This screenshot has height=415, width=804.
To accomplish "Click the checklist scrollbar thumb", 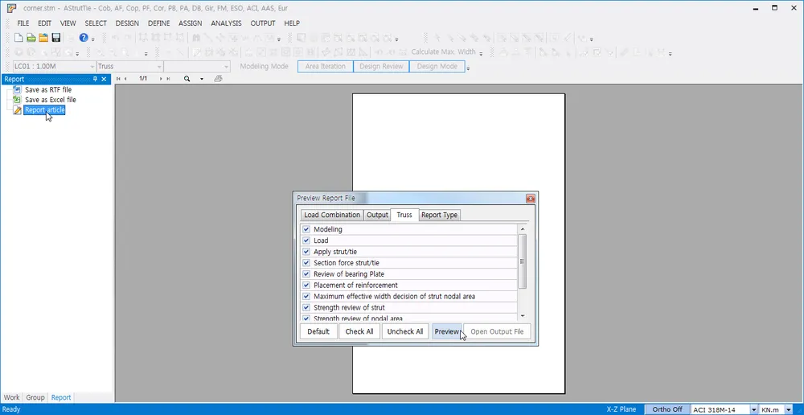I will (x=523, y=261).
